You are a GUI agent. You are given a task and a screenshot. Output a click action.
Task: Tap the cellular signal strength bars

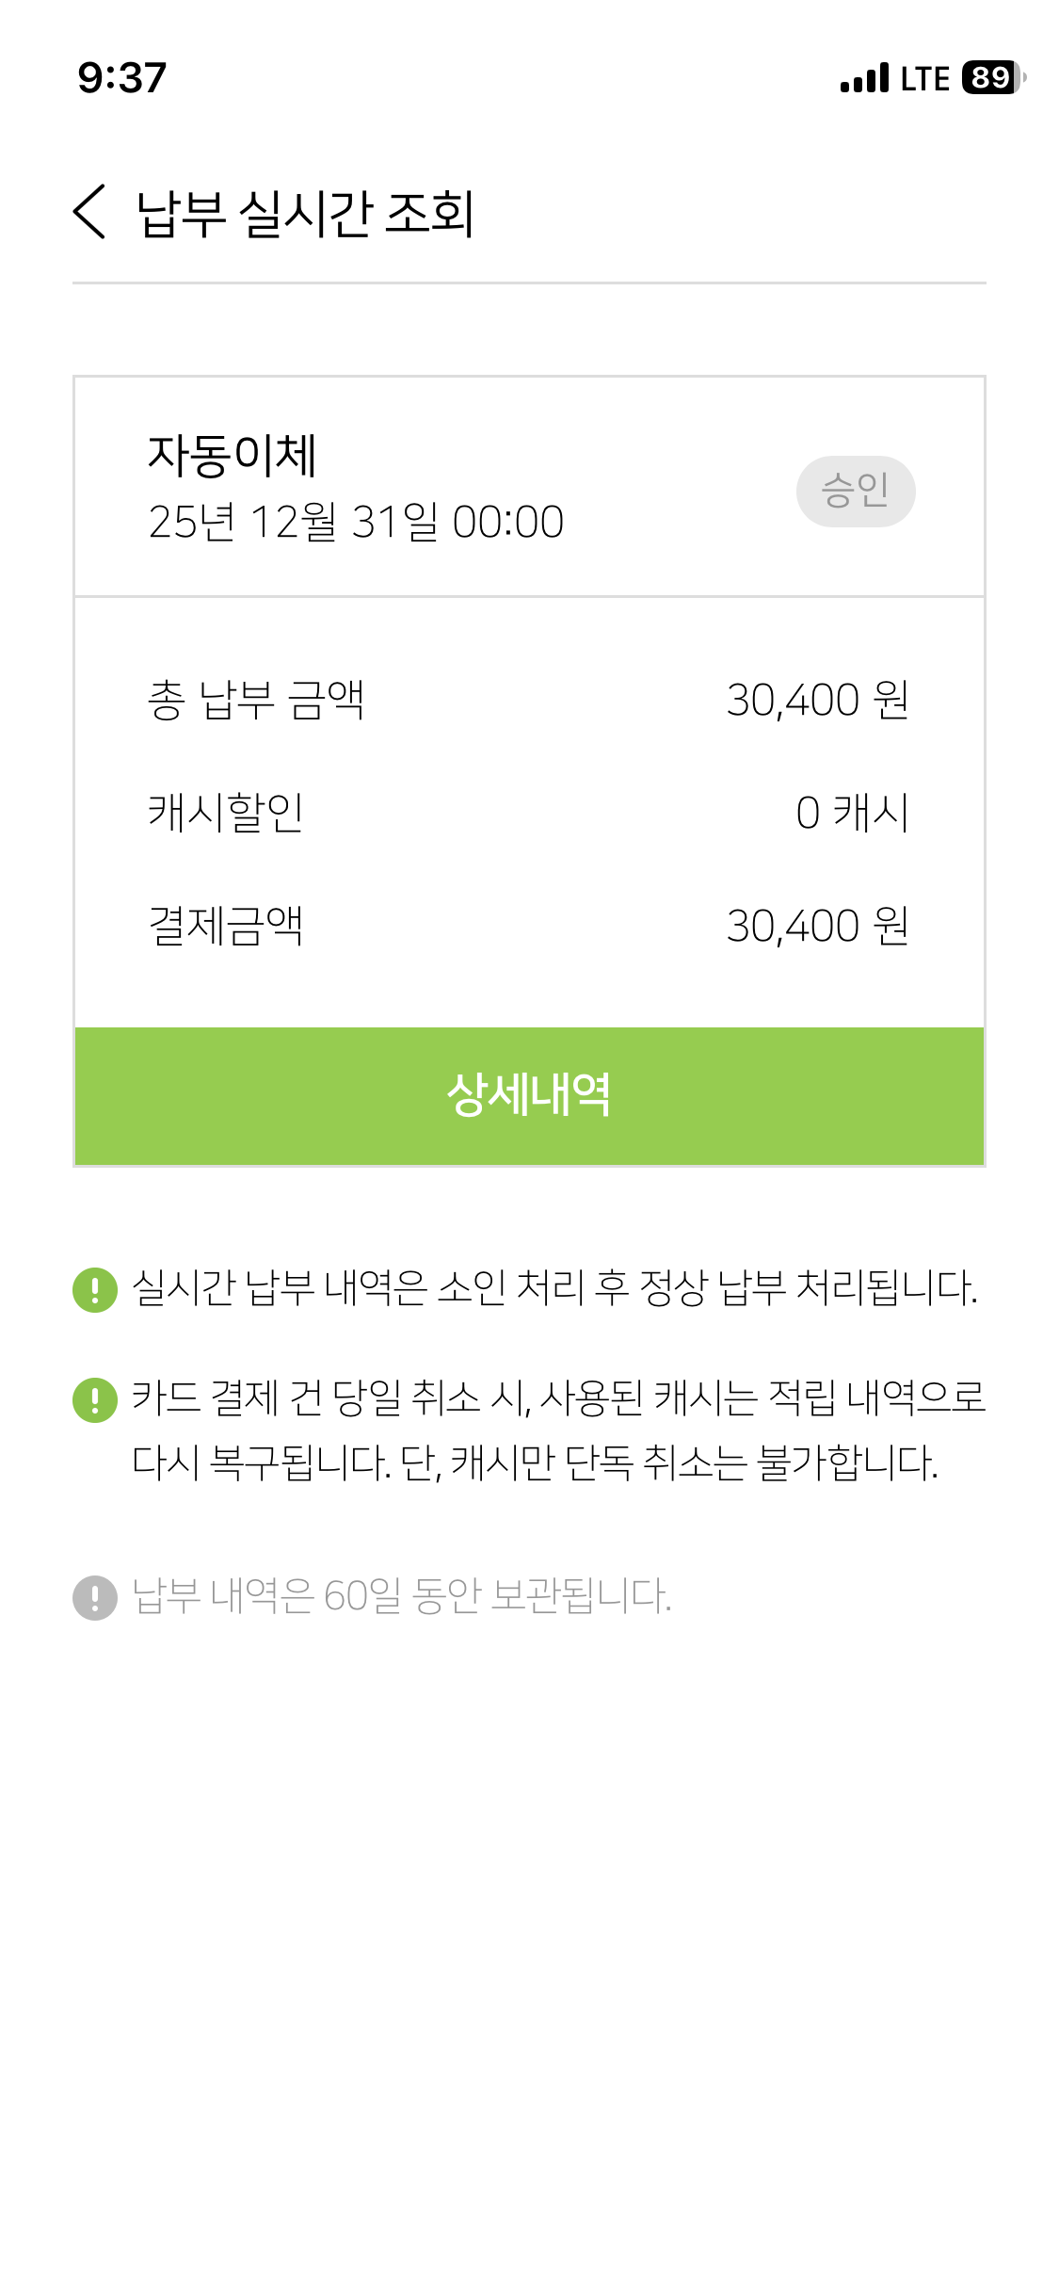[864, 78]
